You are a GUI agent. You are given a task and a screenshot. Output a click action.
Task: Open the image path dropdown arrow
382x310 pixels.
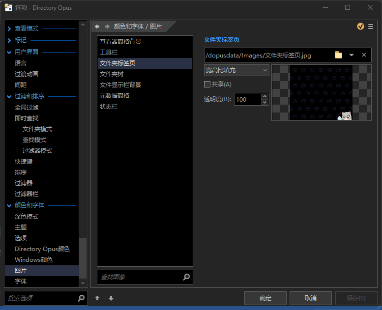pyautogui.click(x=352, y=55)
